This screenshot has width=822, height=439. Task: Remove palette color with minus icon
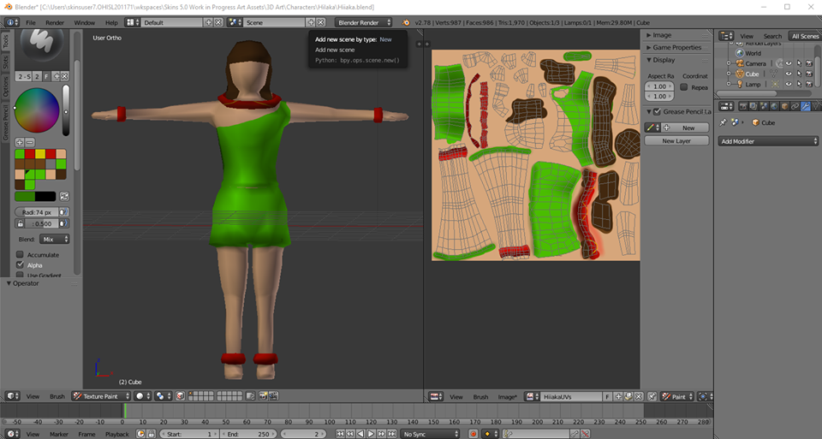tap(30, 142)
